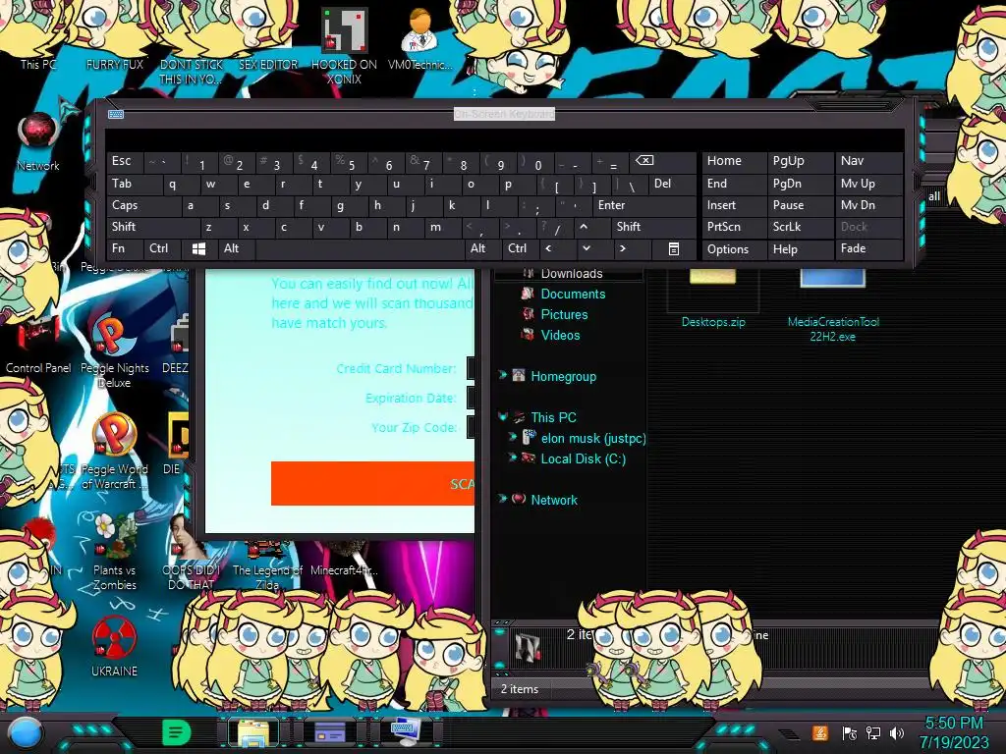
Task: Select Downloads in Explorer navigation pane
Action: pyautogui.click(x=571, y=274)
